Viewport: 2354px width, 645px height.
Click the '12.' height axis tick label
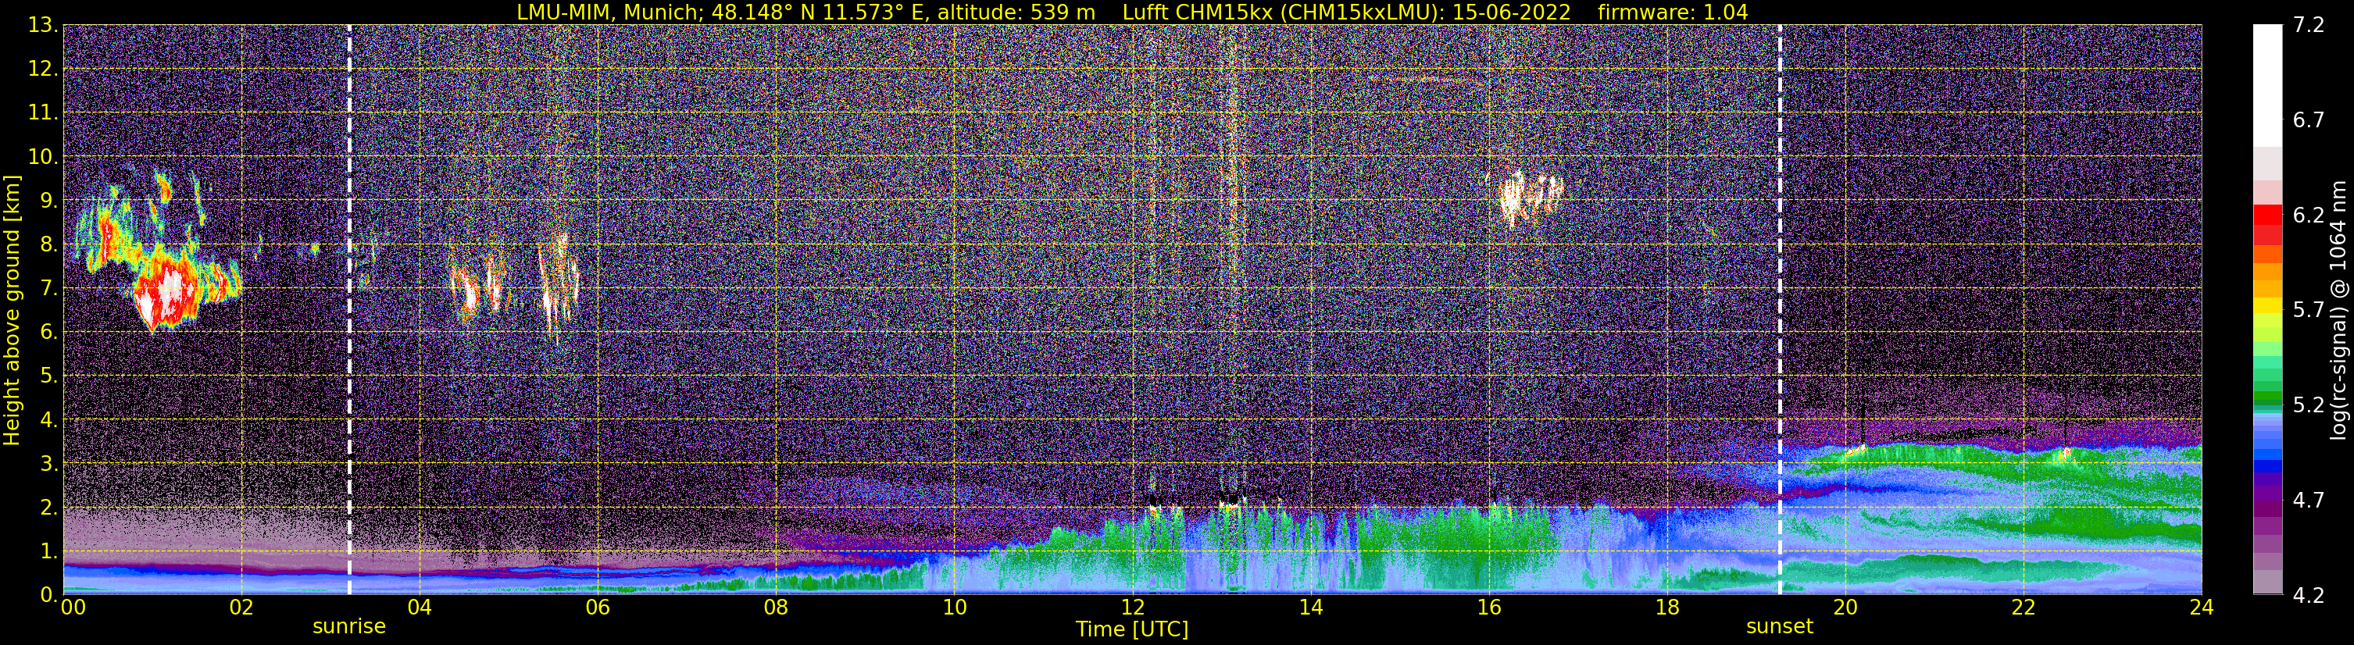coord(43,69)
